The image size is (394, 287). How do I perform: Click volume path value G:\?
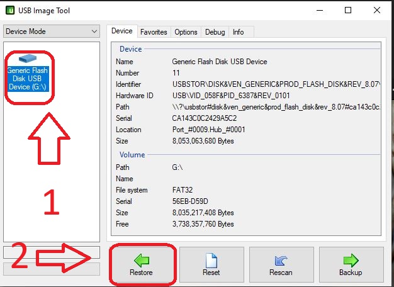pyautogui.click(x=177, y=167)
